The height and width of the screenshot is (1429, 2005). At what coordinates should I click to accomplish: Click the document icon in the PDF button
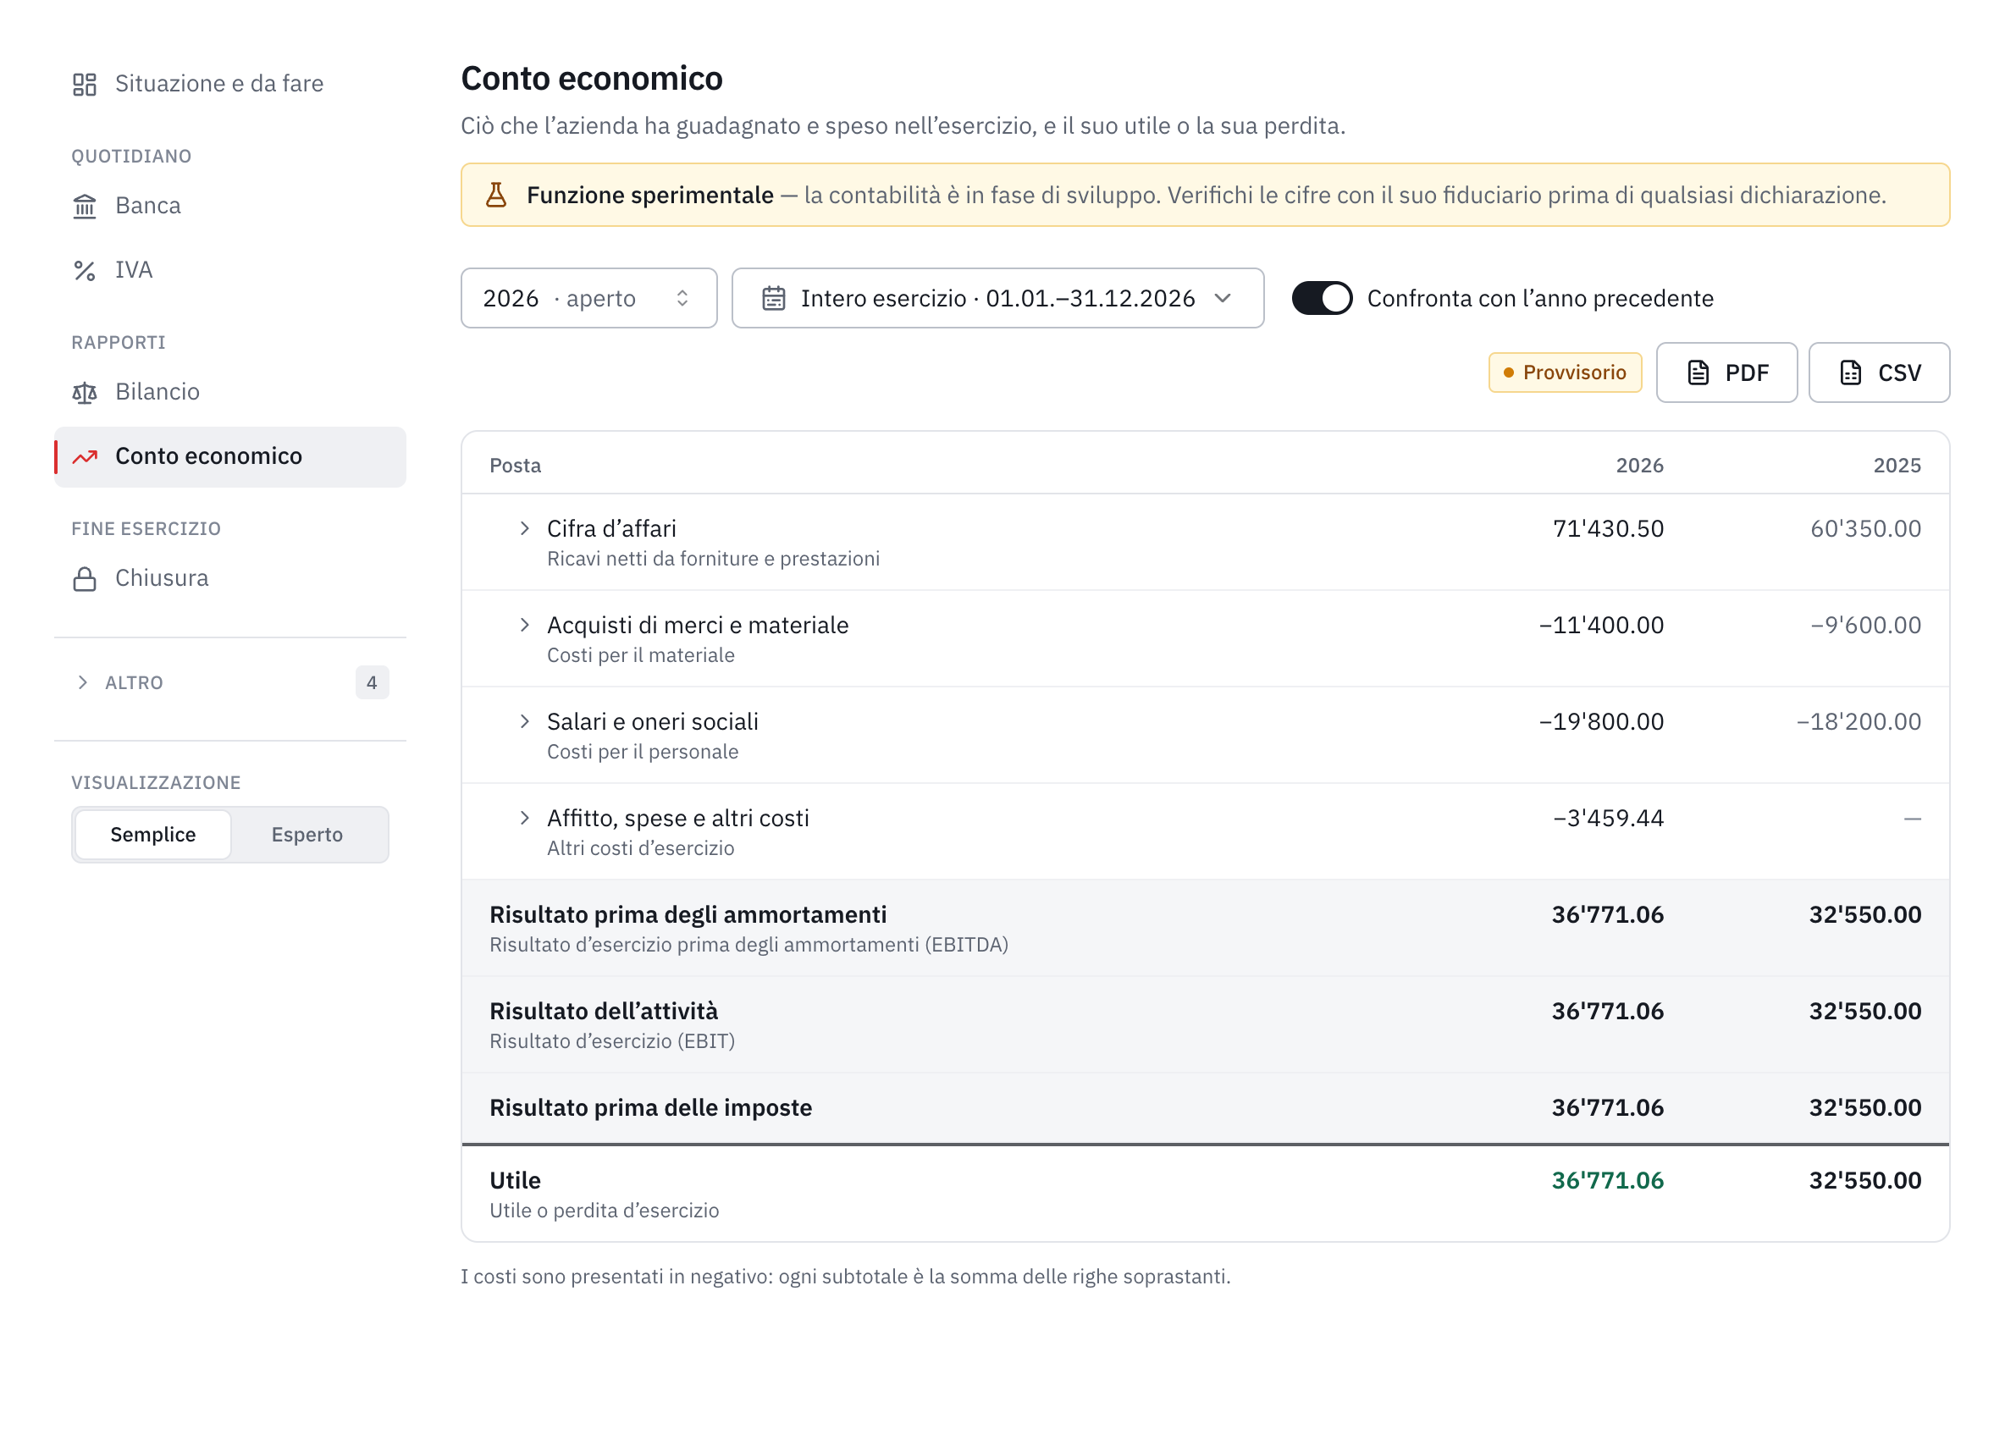pos(1698,373)
